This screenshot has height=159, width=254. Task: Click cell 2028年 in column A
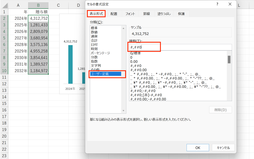[x=18, y=45]
